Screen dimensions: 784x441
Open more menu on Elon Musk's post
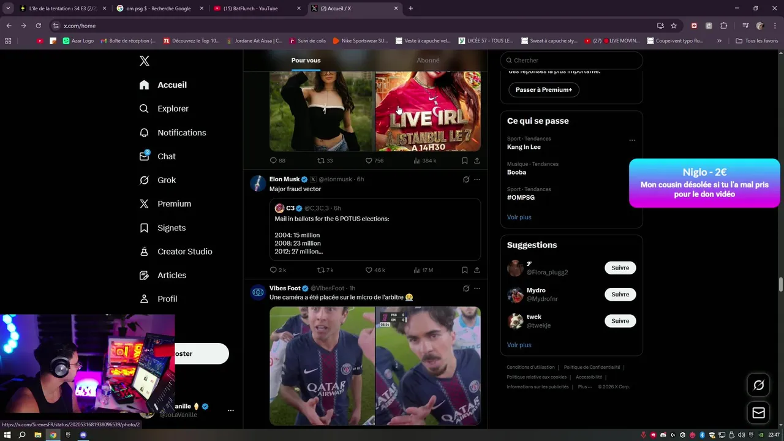point(477,179)
